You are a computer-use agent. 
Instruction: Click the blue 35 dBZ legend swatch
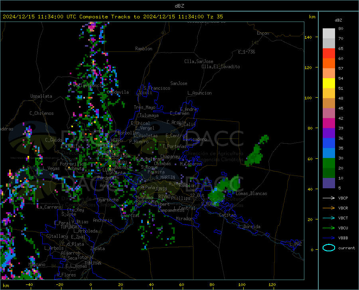click(x=329, y=143)
